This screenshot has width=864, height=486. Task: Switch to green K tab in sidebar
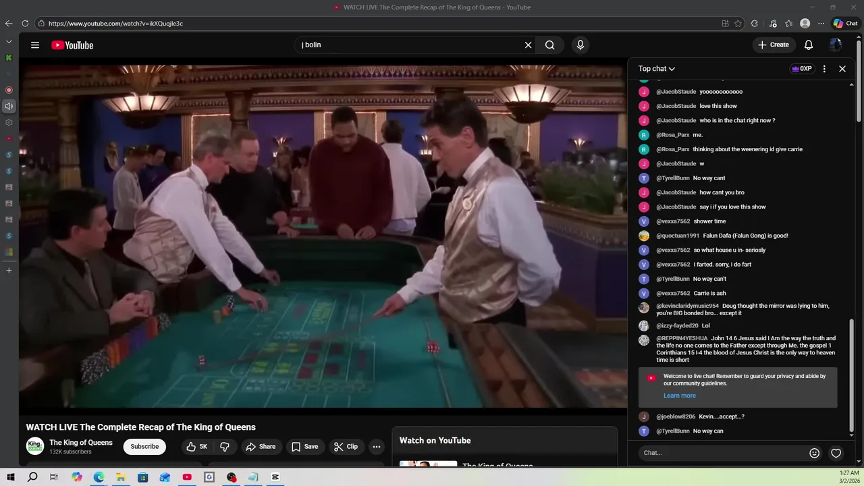[x=9, y=58]
